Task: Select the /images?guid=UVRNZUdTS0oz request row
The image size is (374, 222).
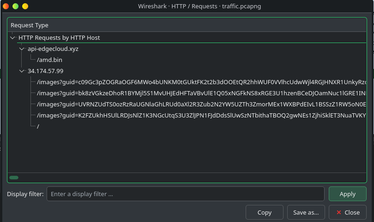Action: click(x=201, y=104)
